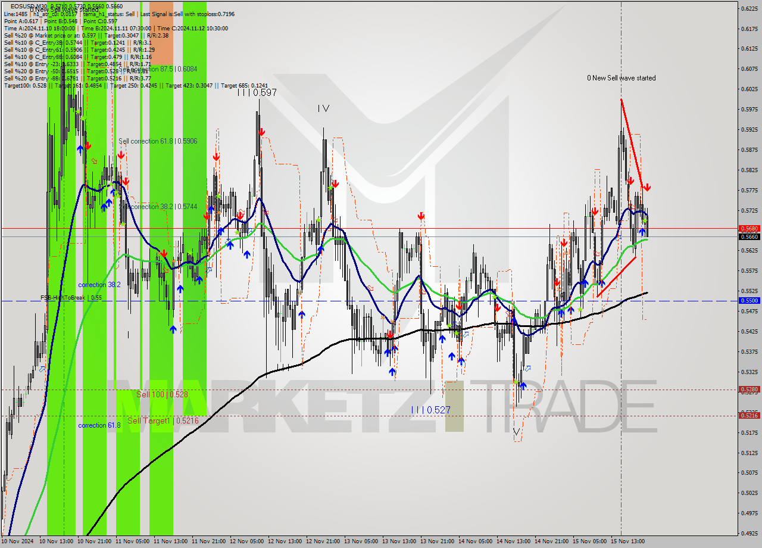Select the ascending red trendline under recent candles
Screen dimensions: 762x548
[616, 277]
